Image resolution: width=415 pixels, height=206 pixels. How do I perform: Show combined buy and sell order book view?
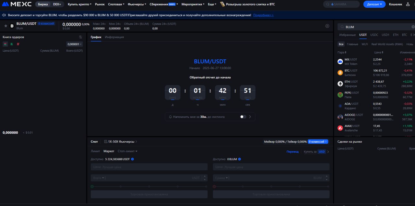[x=5, y=44]
